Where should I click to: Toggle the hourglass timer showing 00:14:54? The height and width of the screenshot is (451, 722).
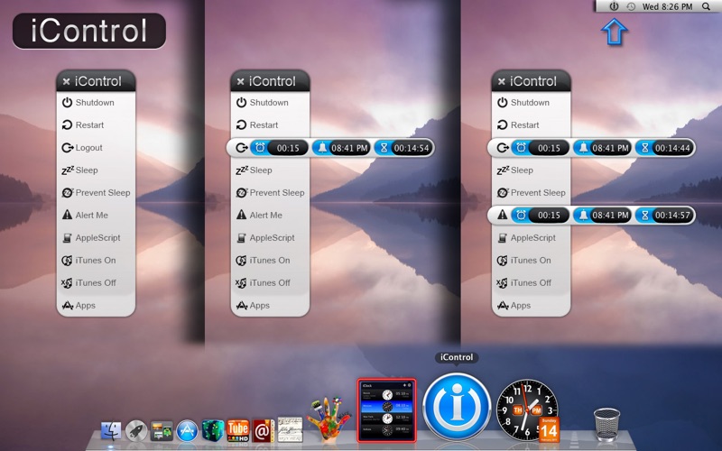pos(403,148)
